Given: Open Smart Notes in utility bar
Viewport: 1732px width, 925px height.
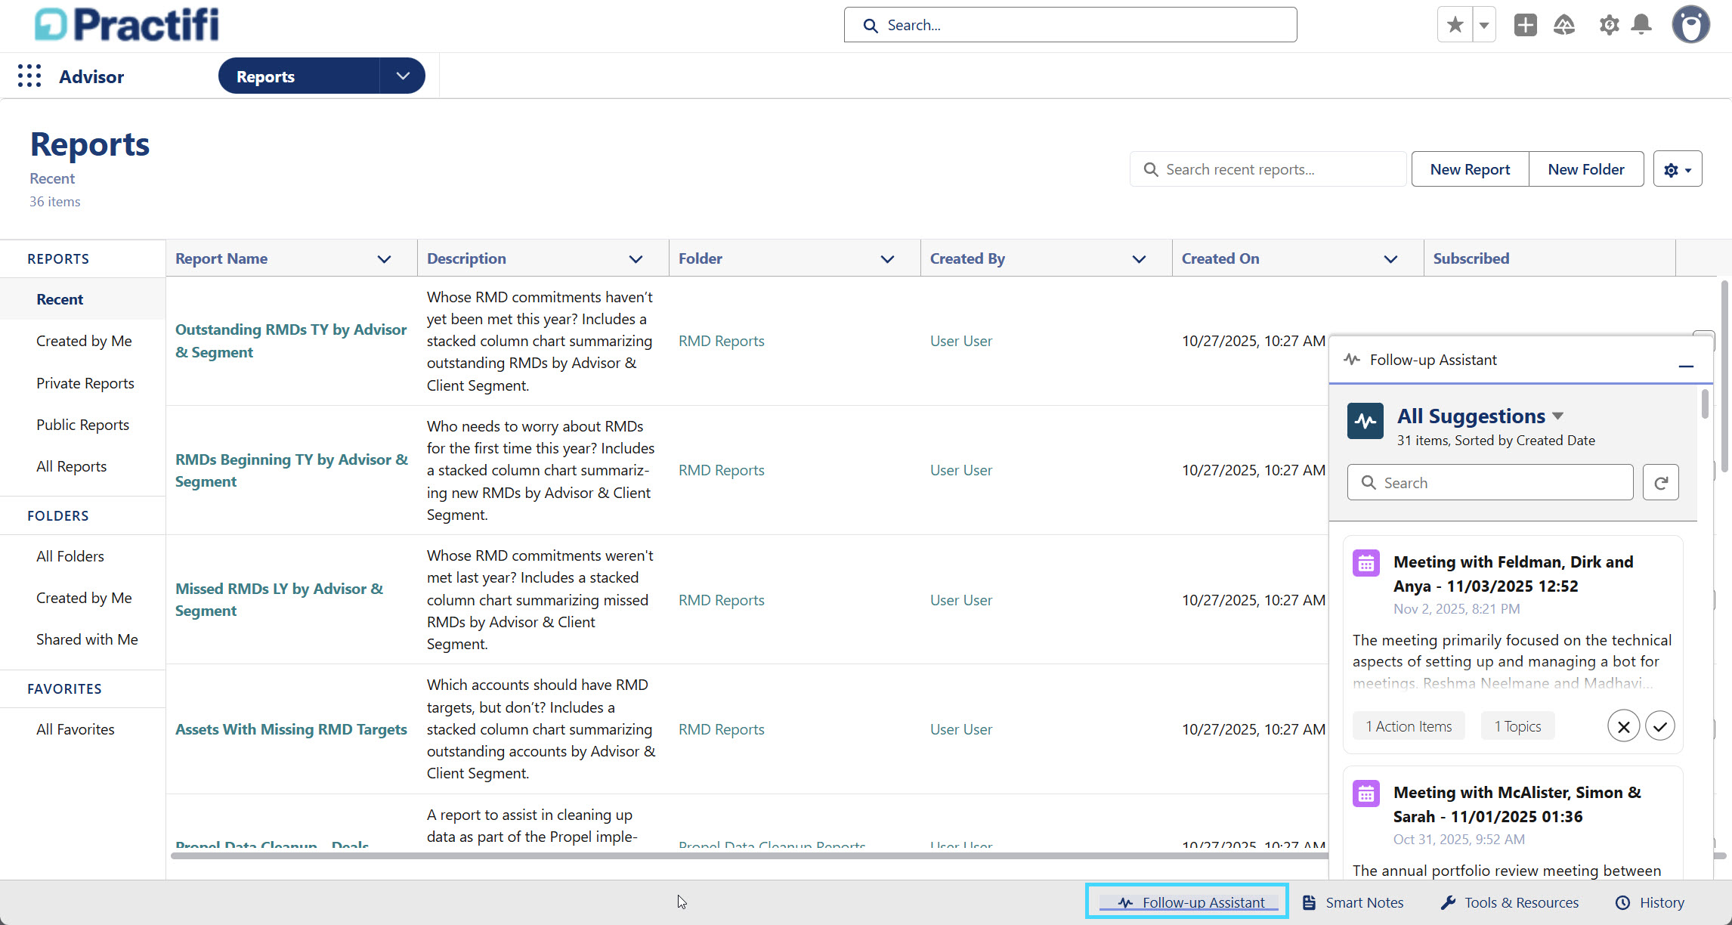Looking at the screenshot, I should pos(1353,902).
